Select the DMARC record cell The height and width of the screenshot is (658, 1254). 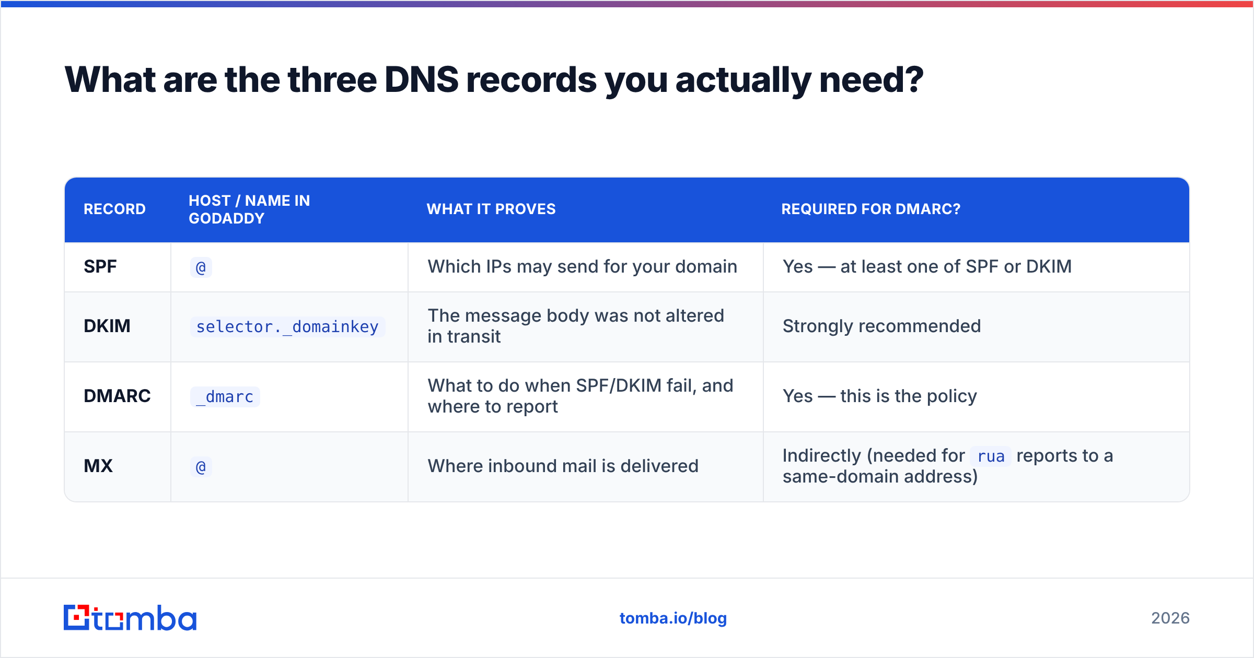[117, 396]
